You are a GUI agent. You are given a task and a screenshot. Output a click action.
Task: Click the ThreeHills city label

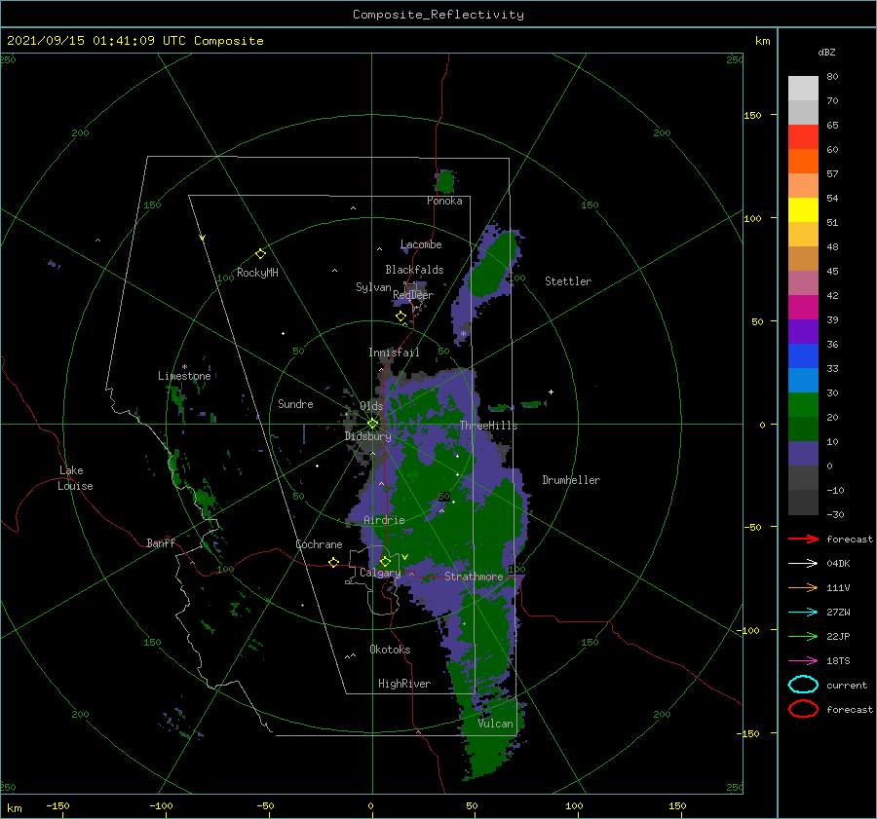pyautogui.click(x=489, y=426)
